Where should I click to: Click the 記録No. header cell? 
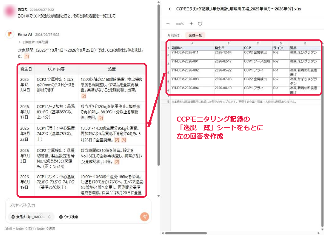(192, 48)
